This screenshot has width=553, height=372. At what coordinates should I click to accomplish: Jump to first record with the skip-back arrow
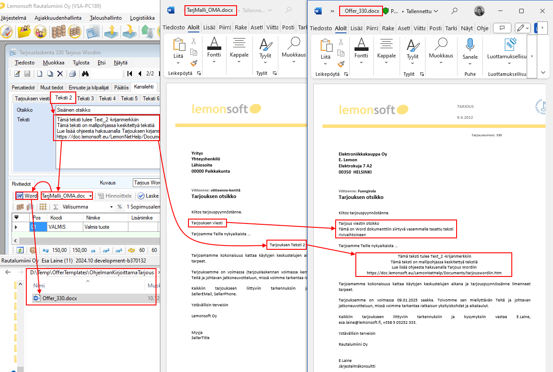(130, 74)
